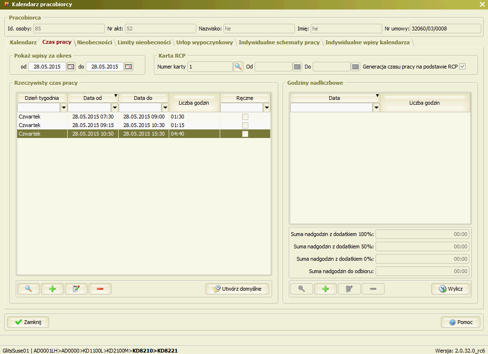The image size is (488, 354).
Task: Click 'od' date field 28.05.2015
Action: click(47, 67)
